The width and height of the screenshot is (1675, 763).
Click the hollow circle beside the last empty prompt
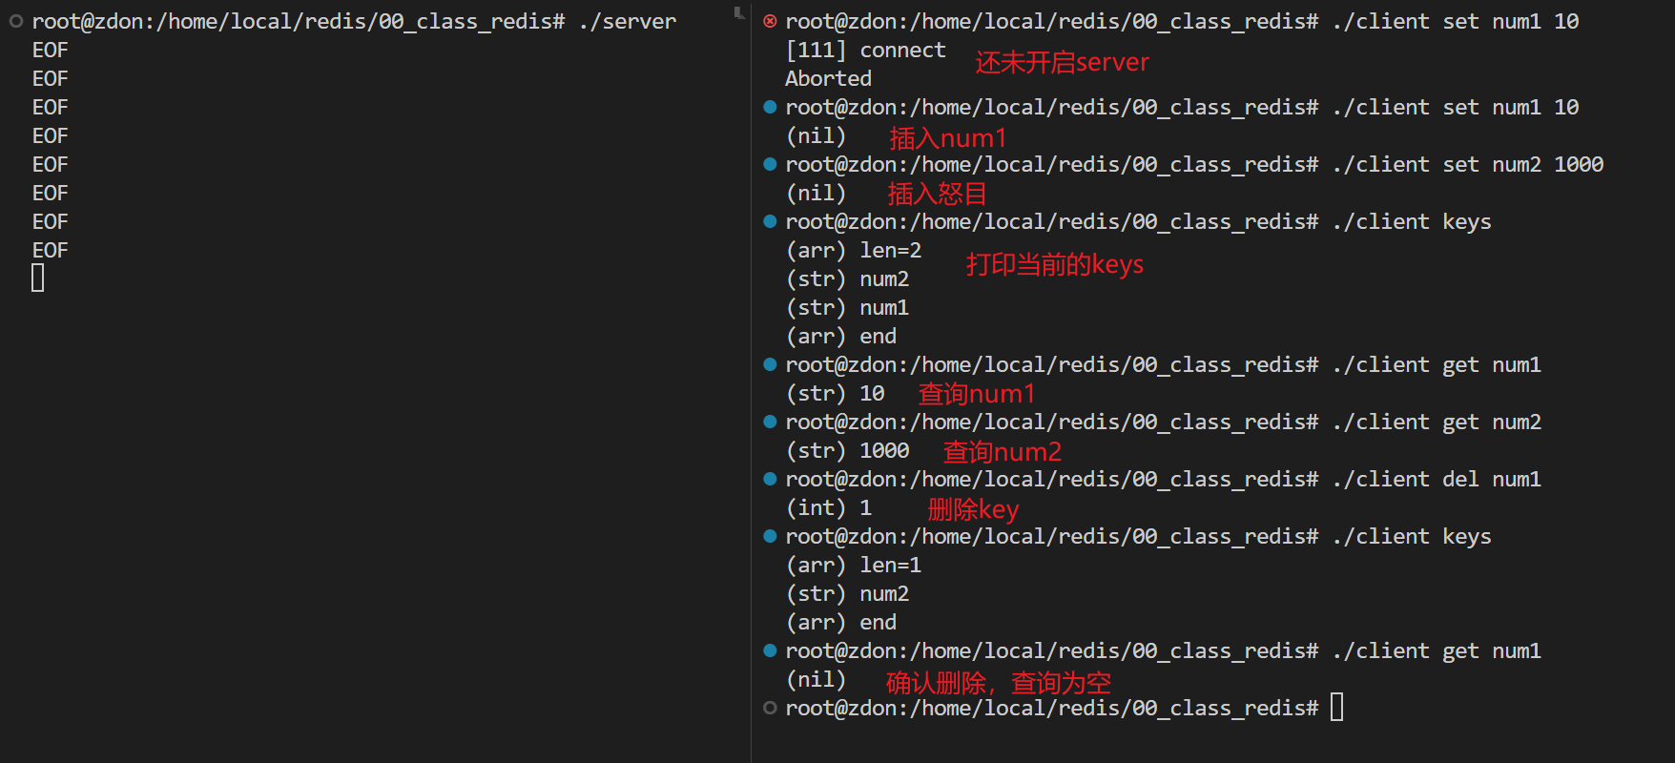[770, 708]
